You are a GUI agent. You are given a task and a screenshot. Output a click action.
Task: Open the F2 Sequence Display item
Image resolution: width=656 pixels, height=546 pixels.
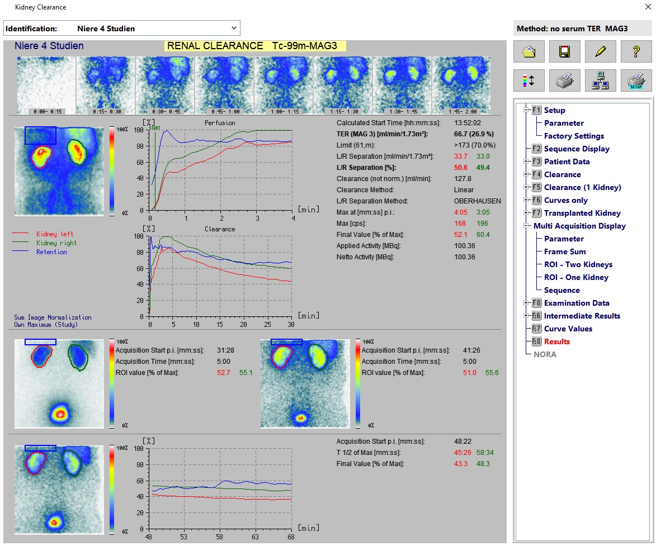pos(576,149)
